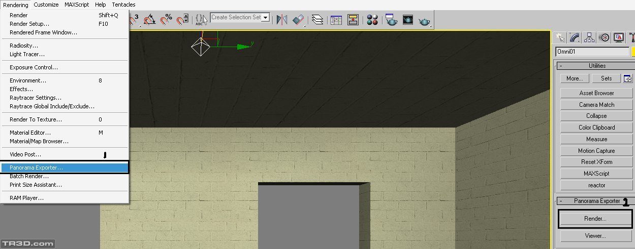
Task: Open Material Editor spheres icon
Action: tap(373, 20)
